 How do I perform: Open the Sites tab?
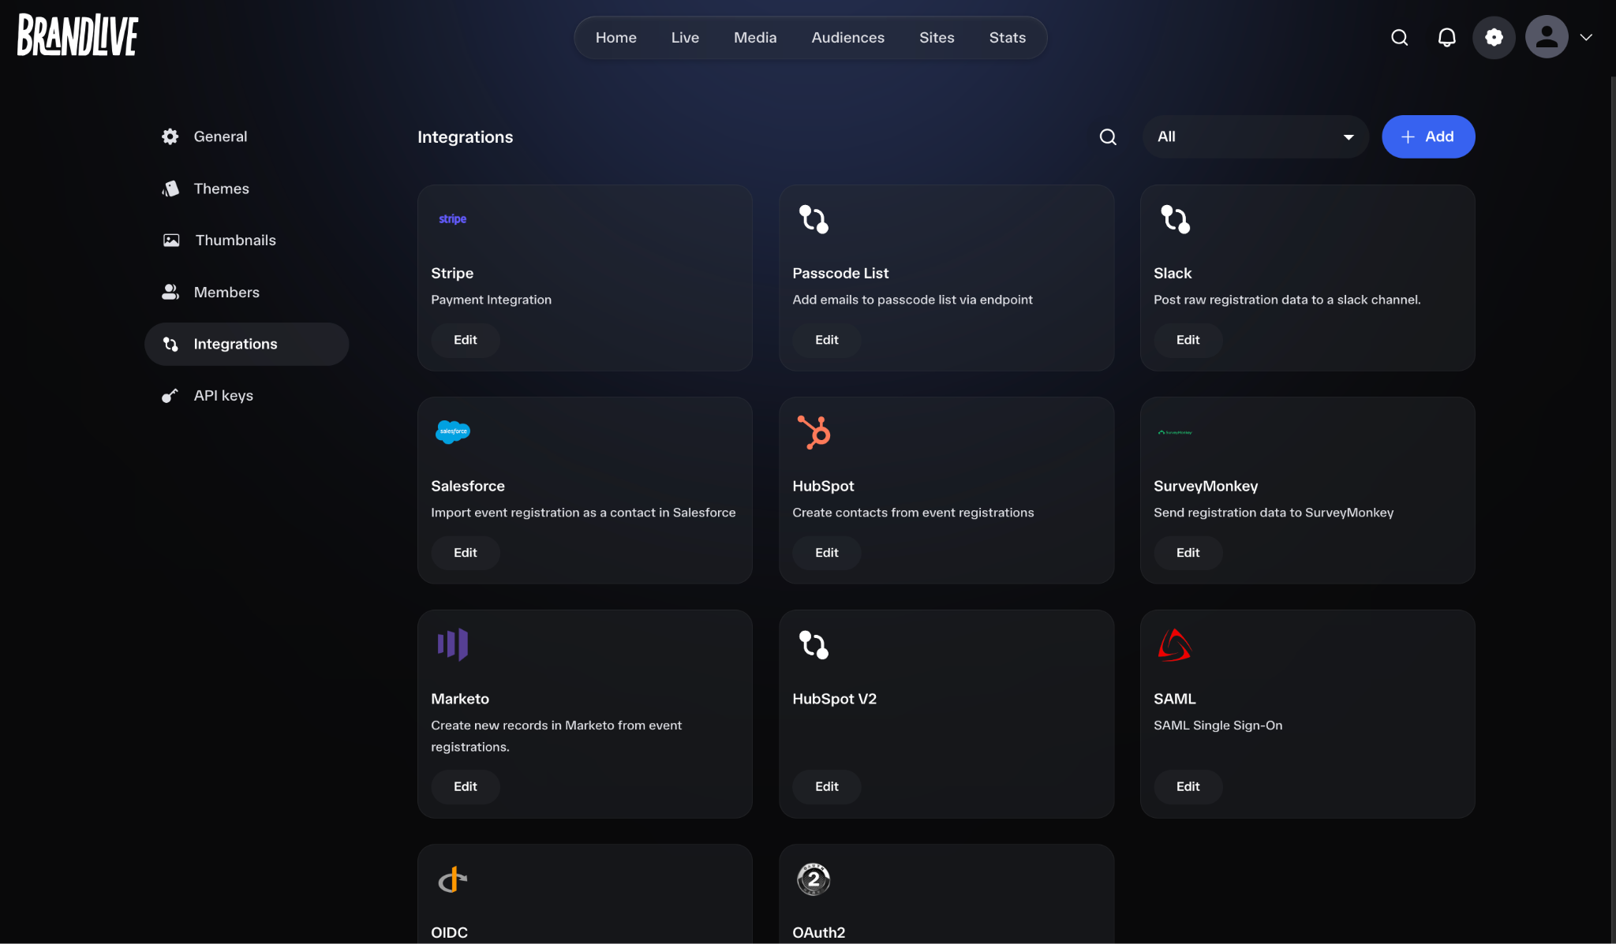click(937, 37)
